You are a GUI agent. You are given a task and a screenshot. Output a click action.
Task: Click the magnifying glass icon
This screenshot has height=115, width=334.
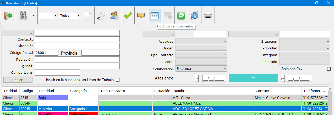[x=101, y=16]
